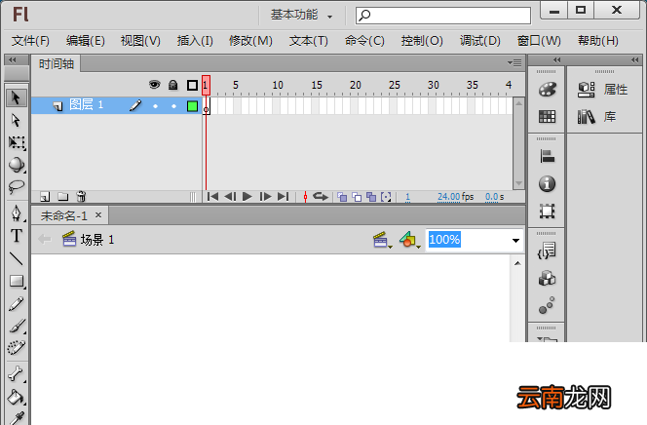Open the Swatches panel grid icon
The width and height of the screenshot is (647, 425).
548,117
